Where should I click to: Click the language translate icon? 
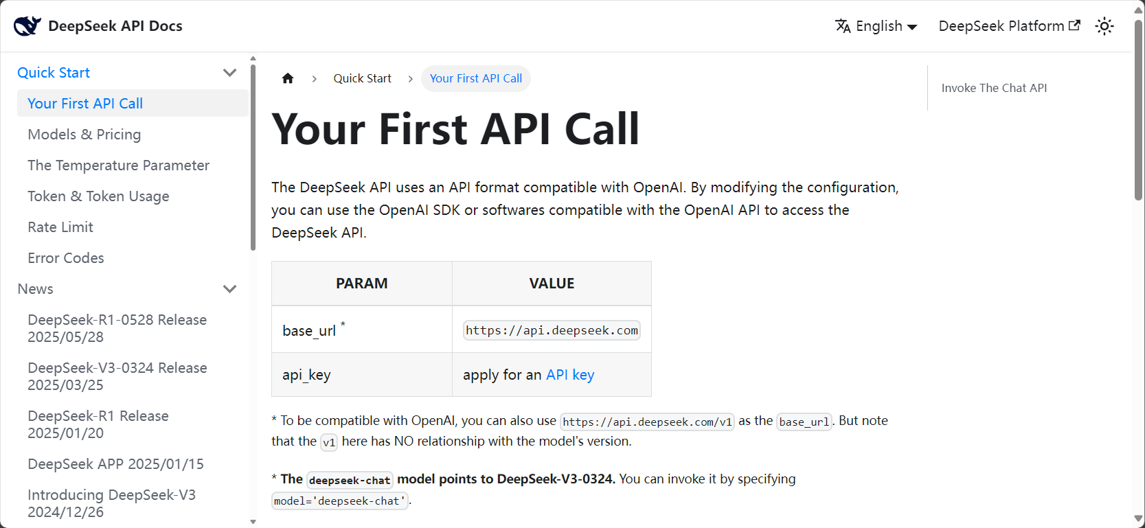843,26
